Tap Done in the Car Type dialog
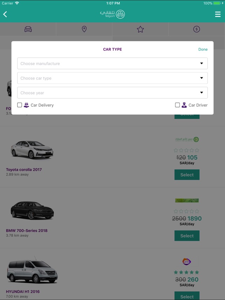Image resolution: width=225 pixels, height=300 pixels. tap(203, 49)
